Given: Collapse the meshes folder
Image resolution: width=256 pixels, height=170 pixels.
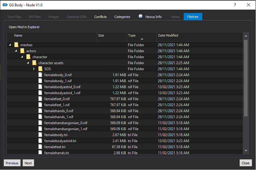Looking at the screenshot, I should (x=10, y=45).
